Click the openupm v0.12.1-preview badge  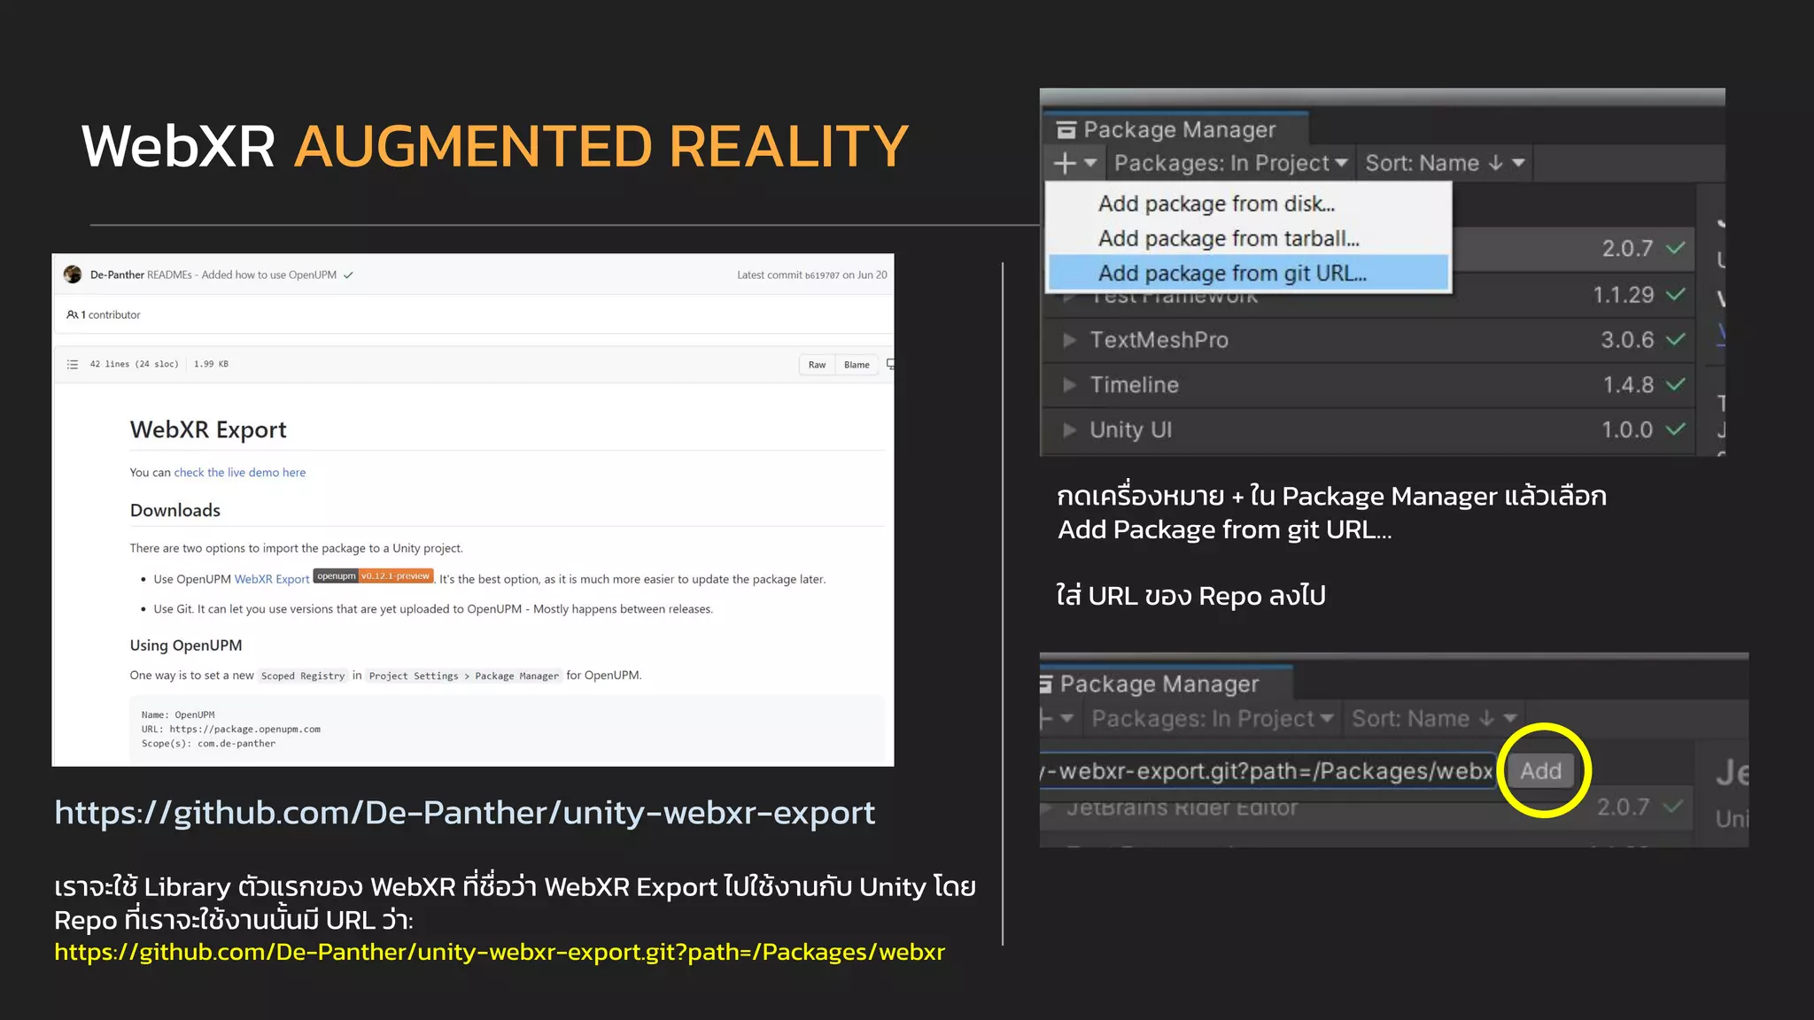[x=373, y=576]
